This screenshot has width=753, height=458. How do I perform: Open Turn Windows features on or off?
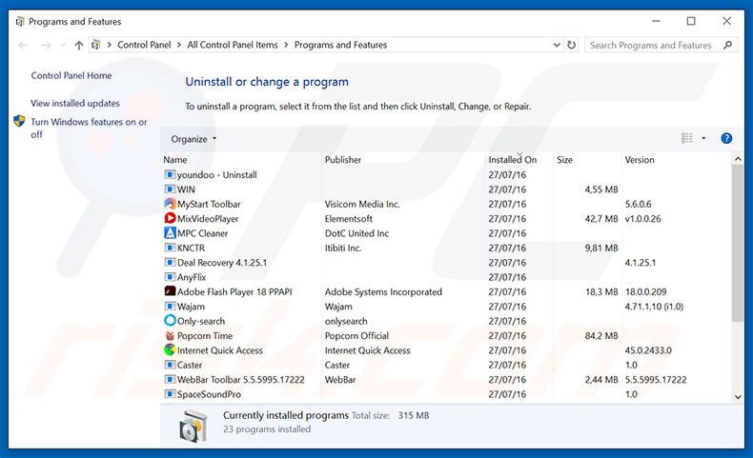tap(89, 128)
